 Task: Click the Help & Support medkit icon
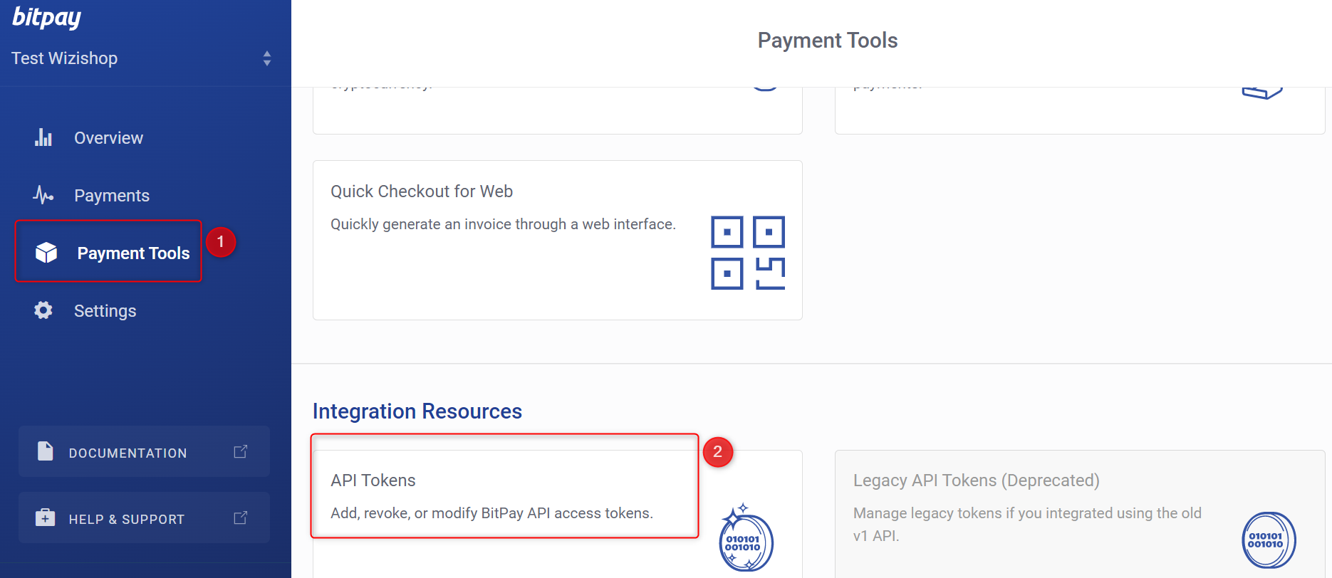tap(45, 517)
